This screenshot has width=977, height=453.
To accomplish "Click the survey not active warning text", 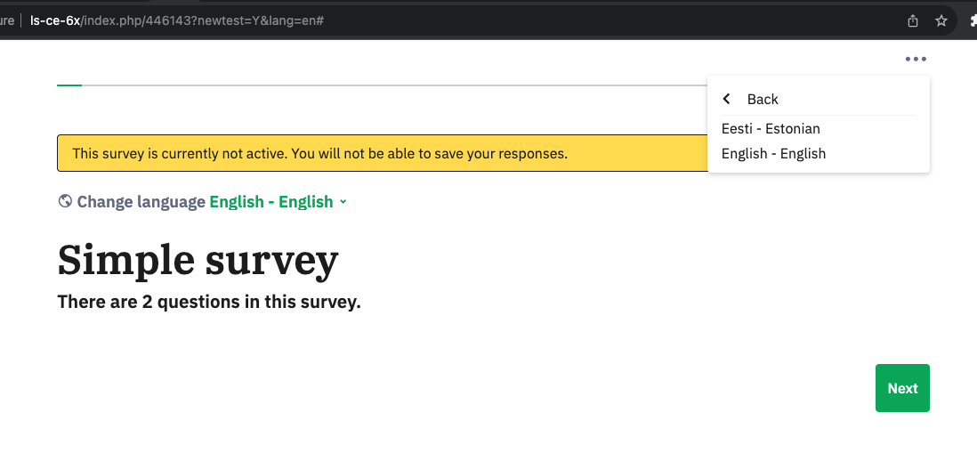I will (x=319, y=153).
